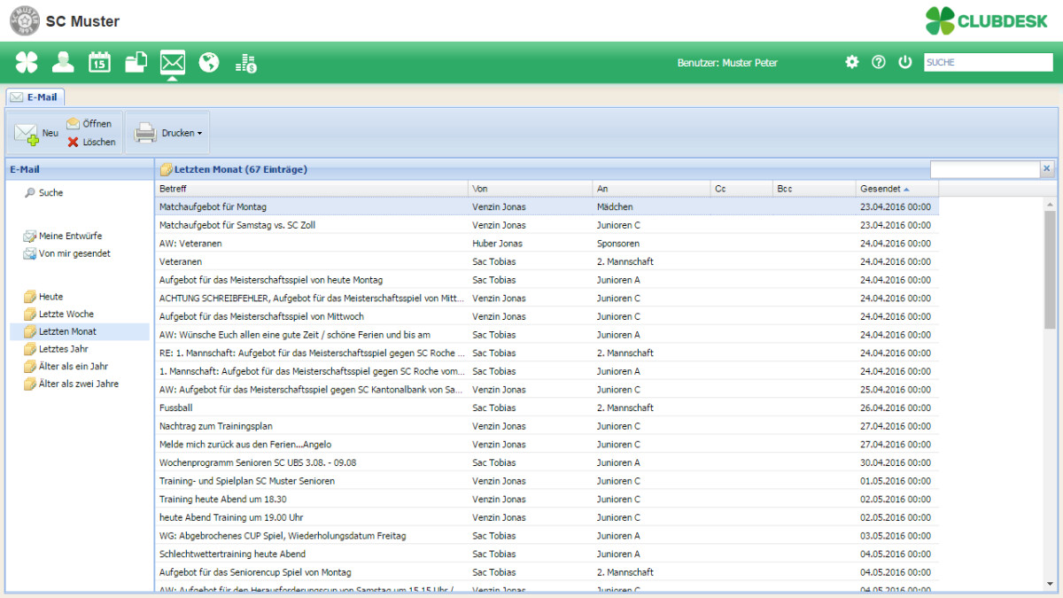The width and height of the screenshot is (1063, 598).
Task: Open the documents module
Action: pos(136,62)
